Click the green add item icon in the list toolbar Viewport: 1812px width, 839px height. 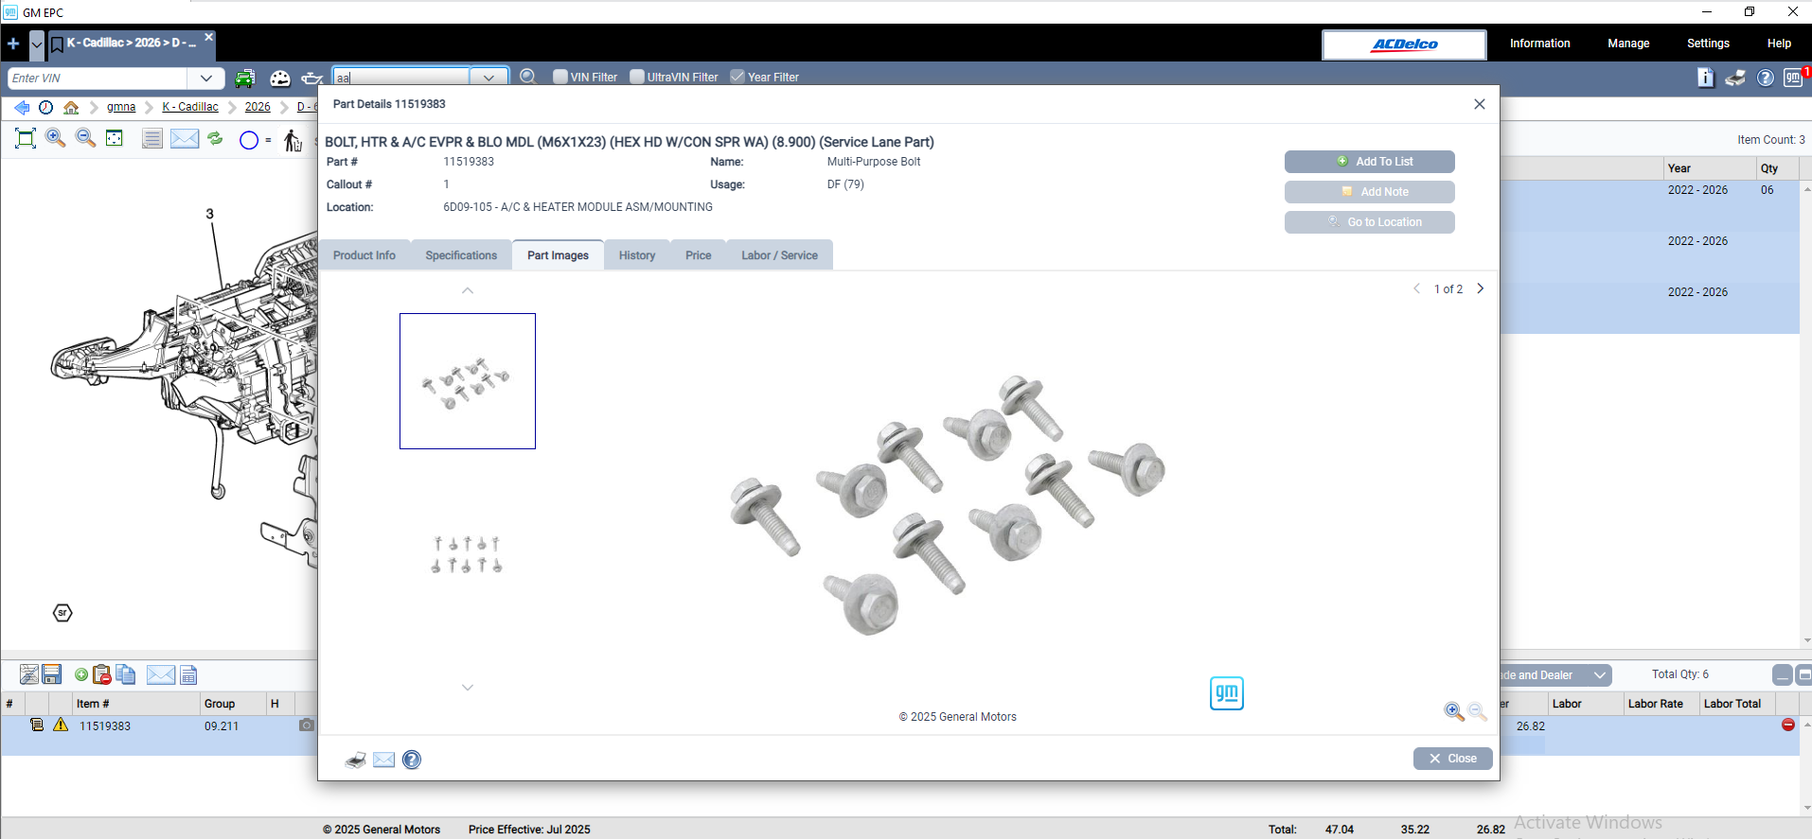[x=81, y=674]
